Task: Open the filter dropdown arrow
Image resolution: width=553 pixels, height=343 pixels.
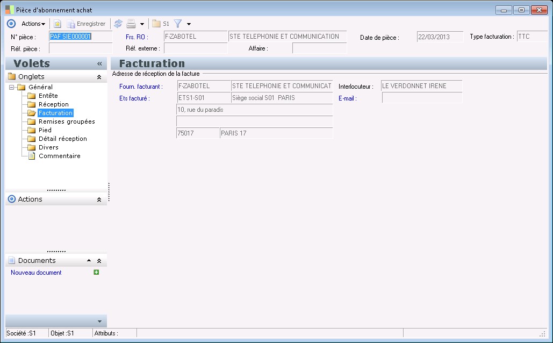Action: (x=189, y=24)
